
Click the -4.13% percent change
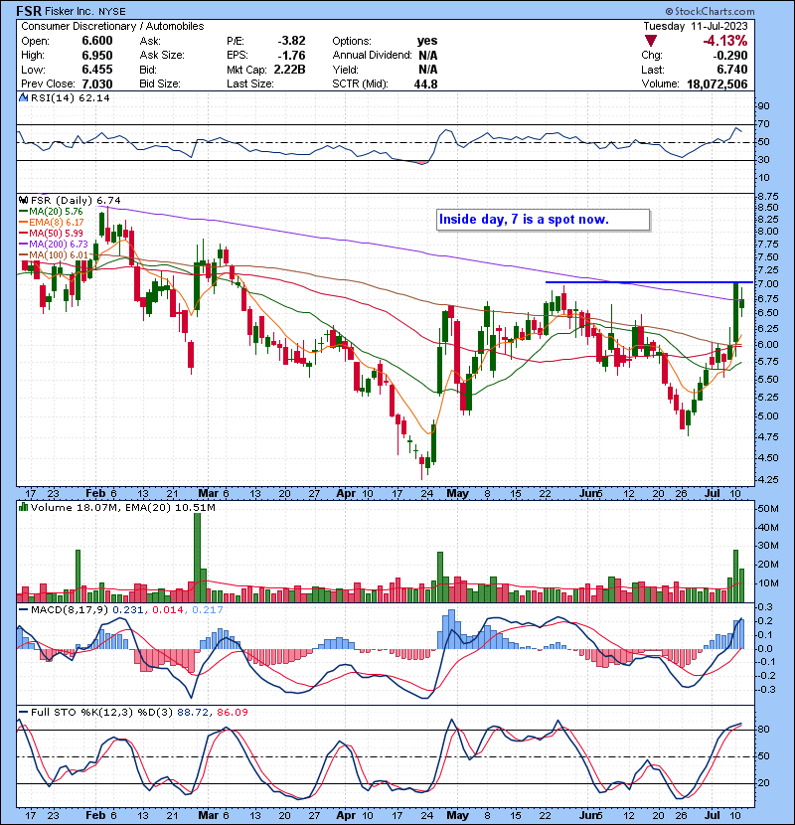pos(725,41)
